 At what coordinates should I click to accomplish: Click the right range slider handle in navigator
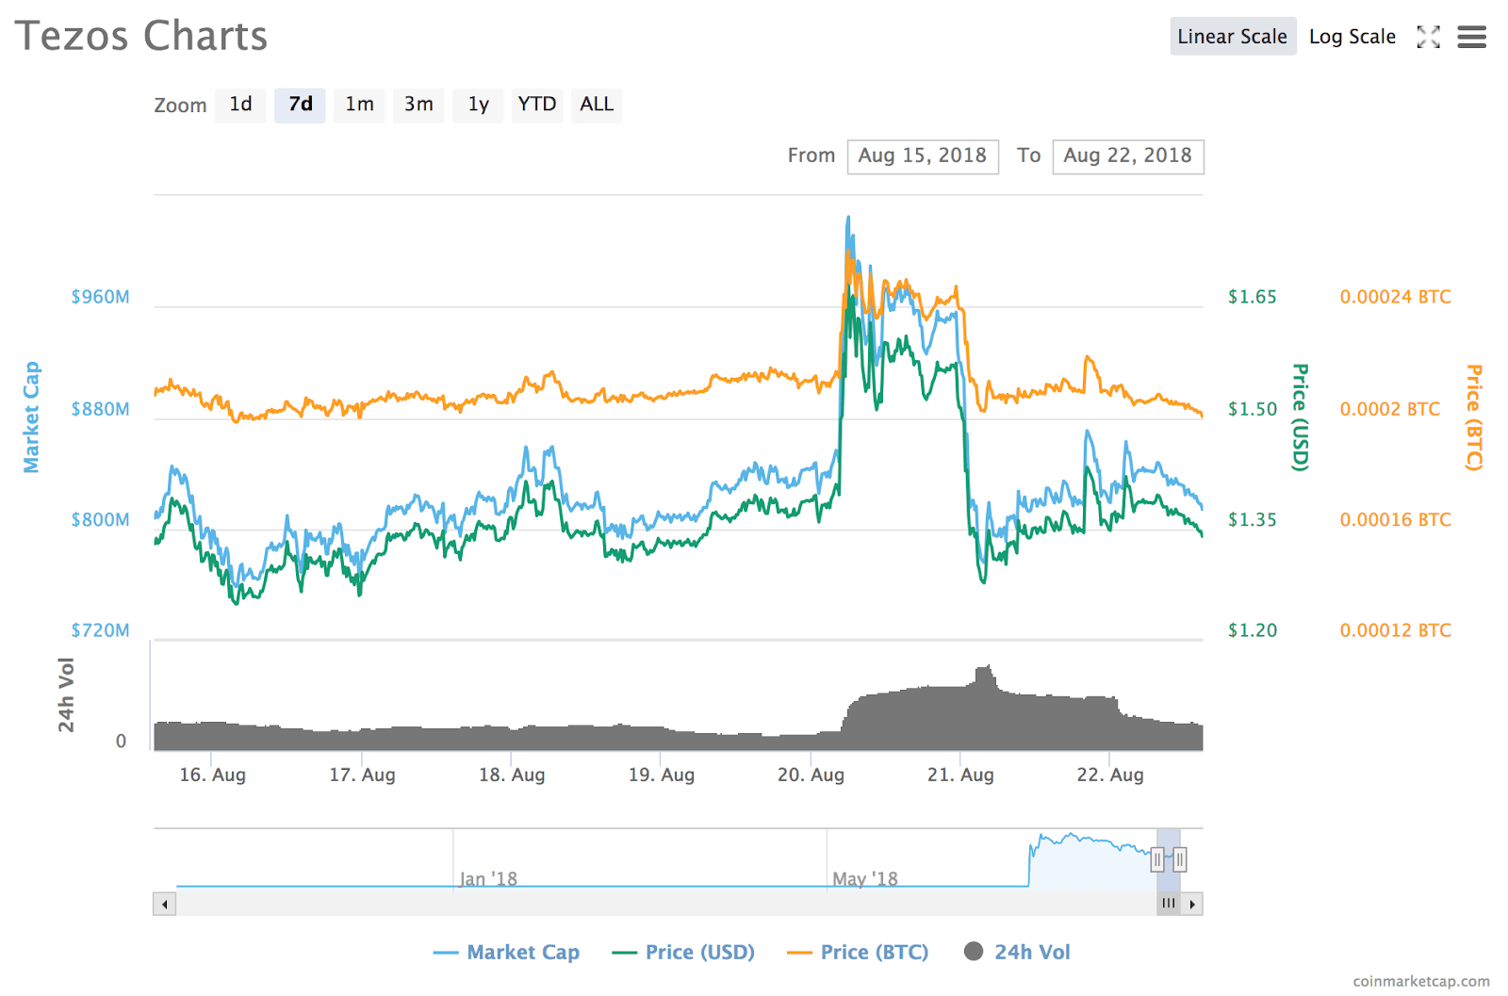(x=1179, y=859)
